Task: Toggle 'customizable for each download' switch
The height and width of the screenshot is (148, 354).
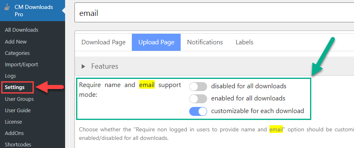Action: (198, 111)
